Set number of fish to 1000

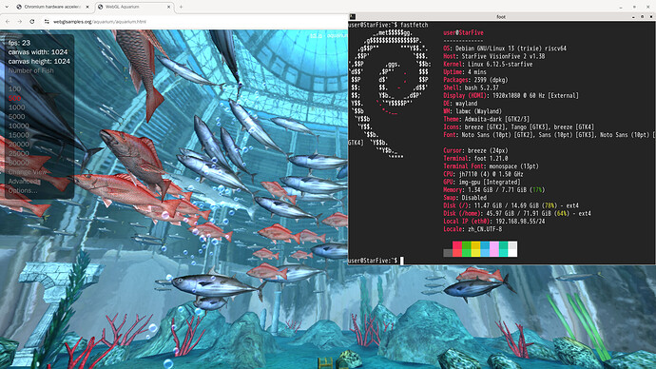pyautogui.click(x=17, y=107)
